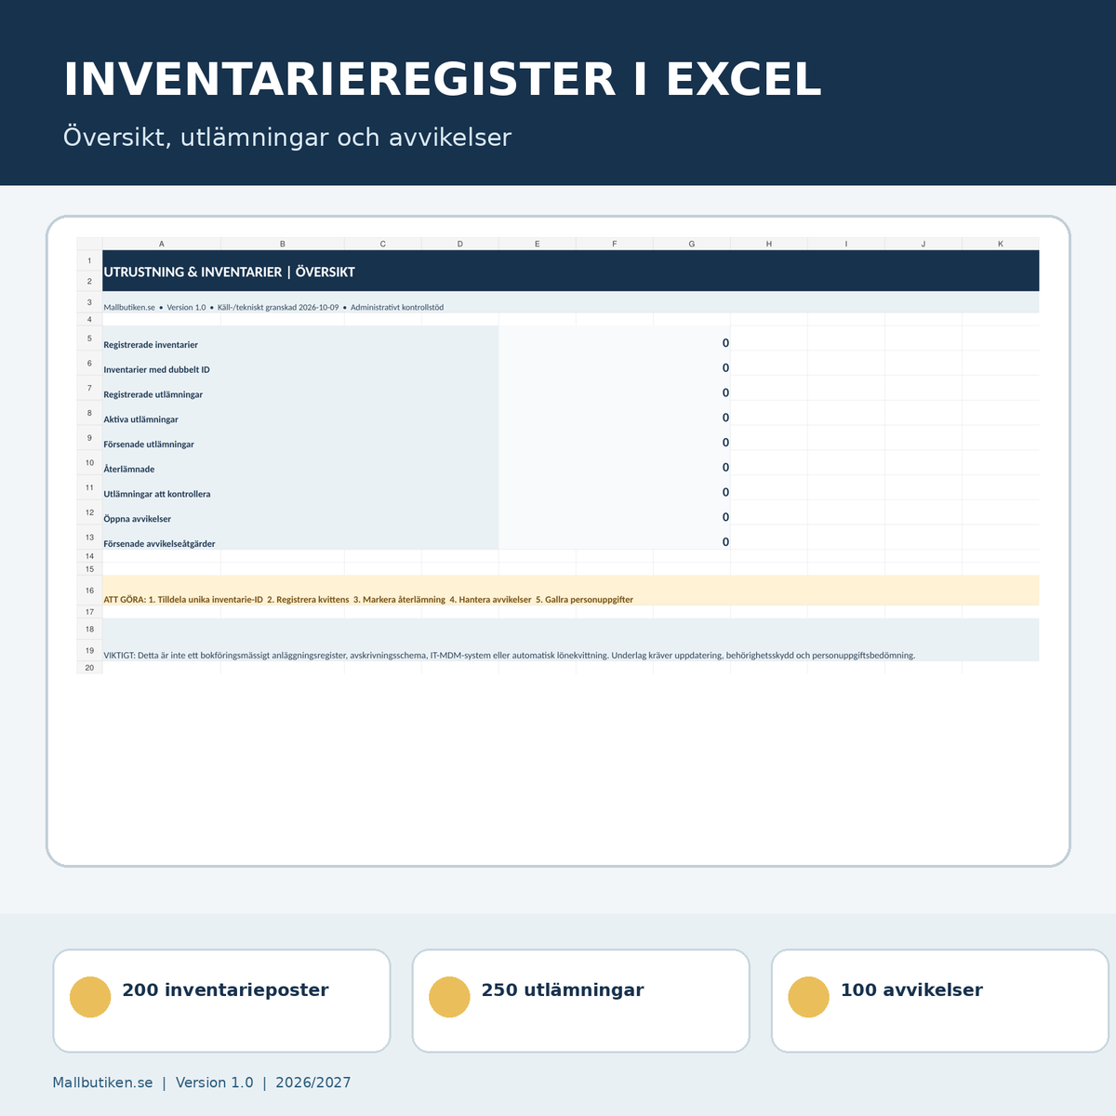Image resolution: width=1116 pixels, height=1116 pixels.
Task: Click the 200 inventarieposter card
Action: (221, 1001)
